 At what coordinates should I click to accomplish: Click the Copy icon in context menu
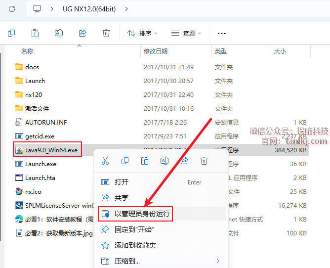125,161
